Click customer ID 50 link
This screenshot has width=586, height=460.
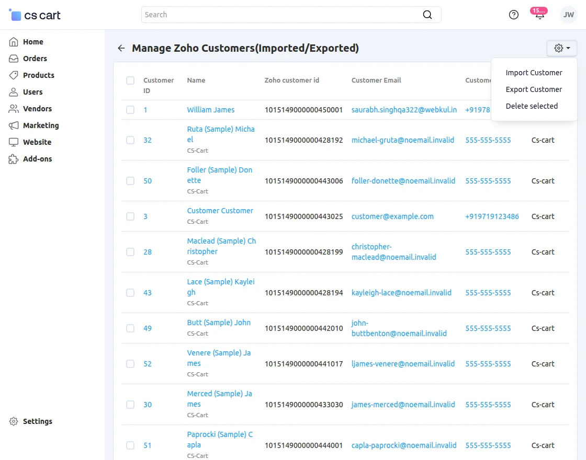[x=148, y=181]
